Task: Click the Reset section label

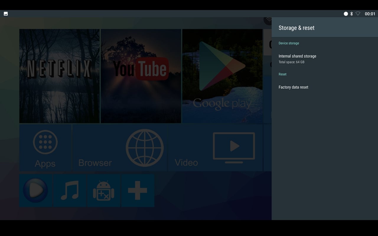Action: click(x=283, y=74)
